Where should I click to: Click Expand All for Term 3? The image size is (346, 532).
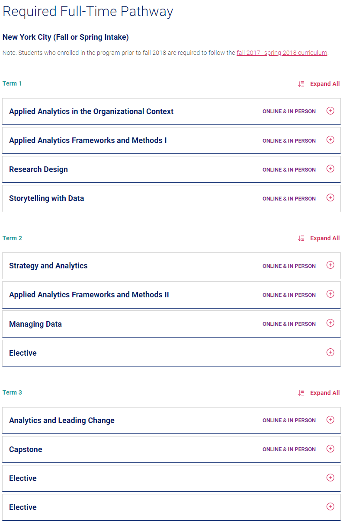325,393
